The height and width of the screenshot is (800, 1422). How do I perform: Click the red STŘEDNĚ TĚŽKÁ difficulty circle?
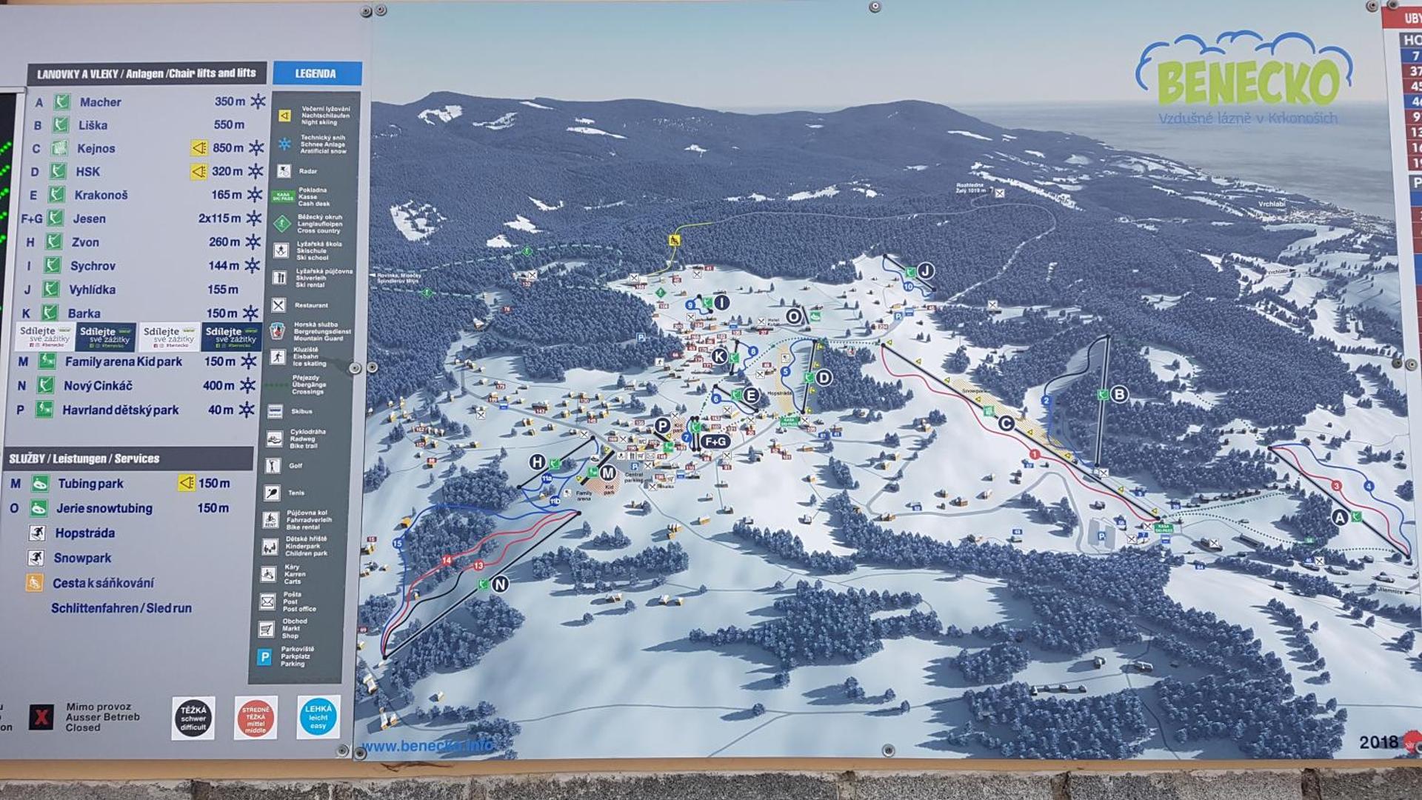pos(256,717)
